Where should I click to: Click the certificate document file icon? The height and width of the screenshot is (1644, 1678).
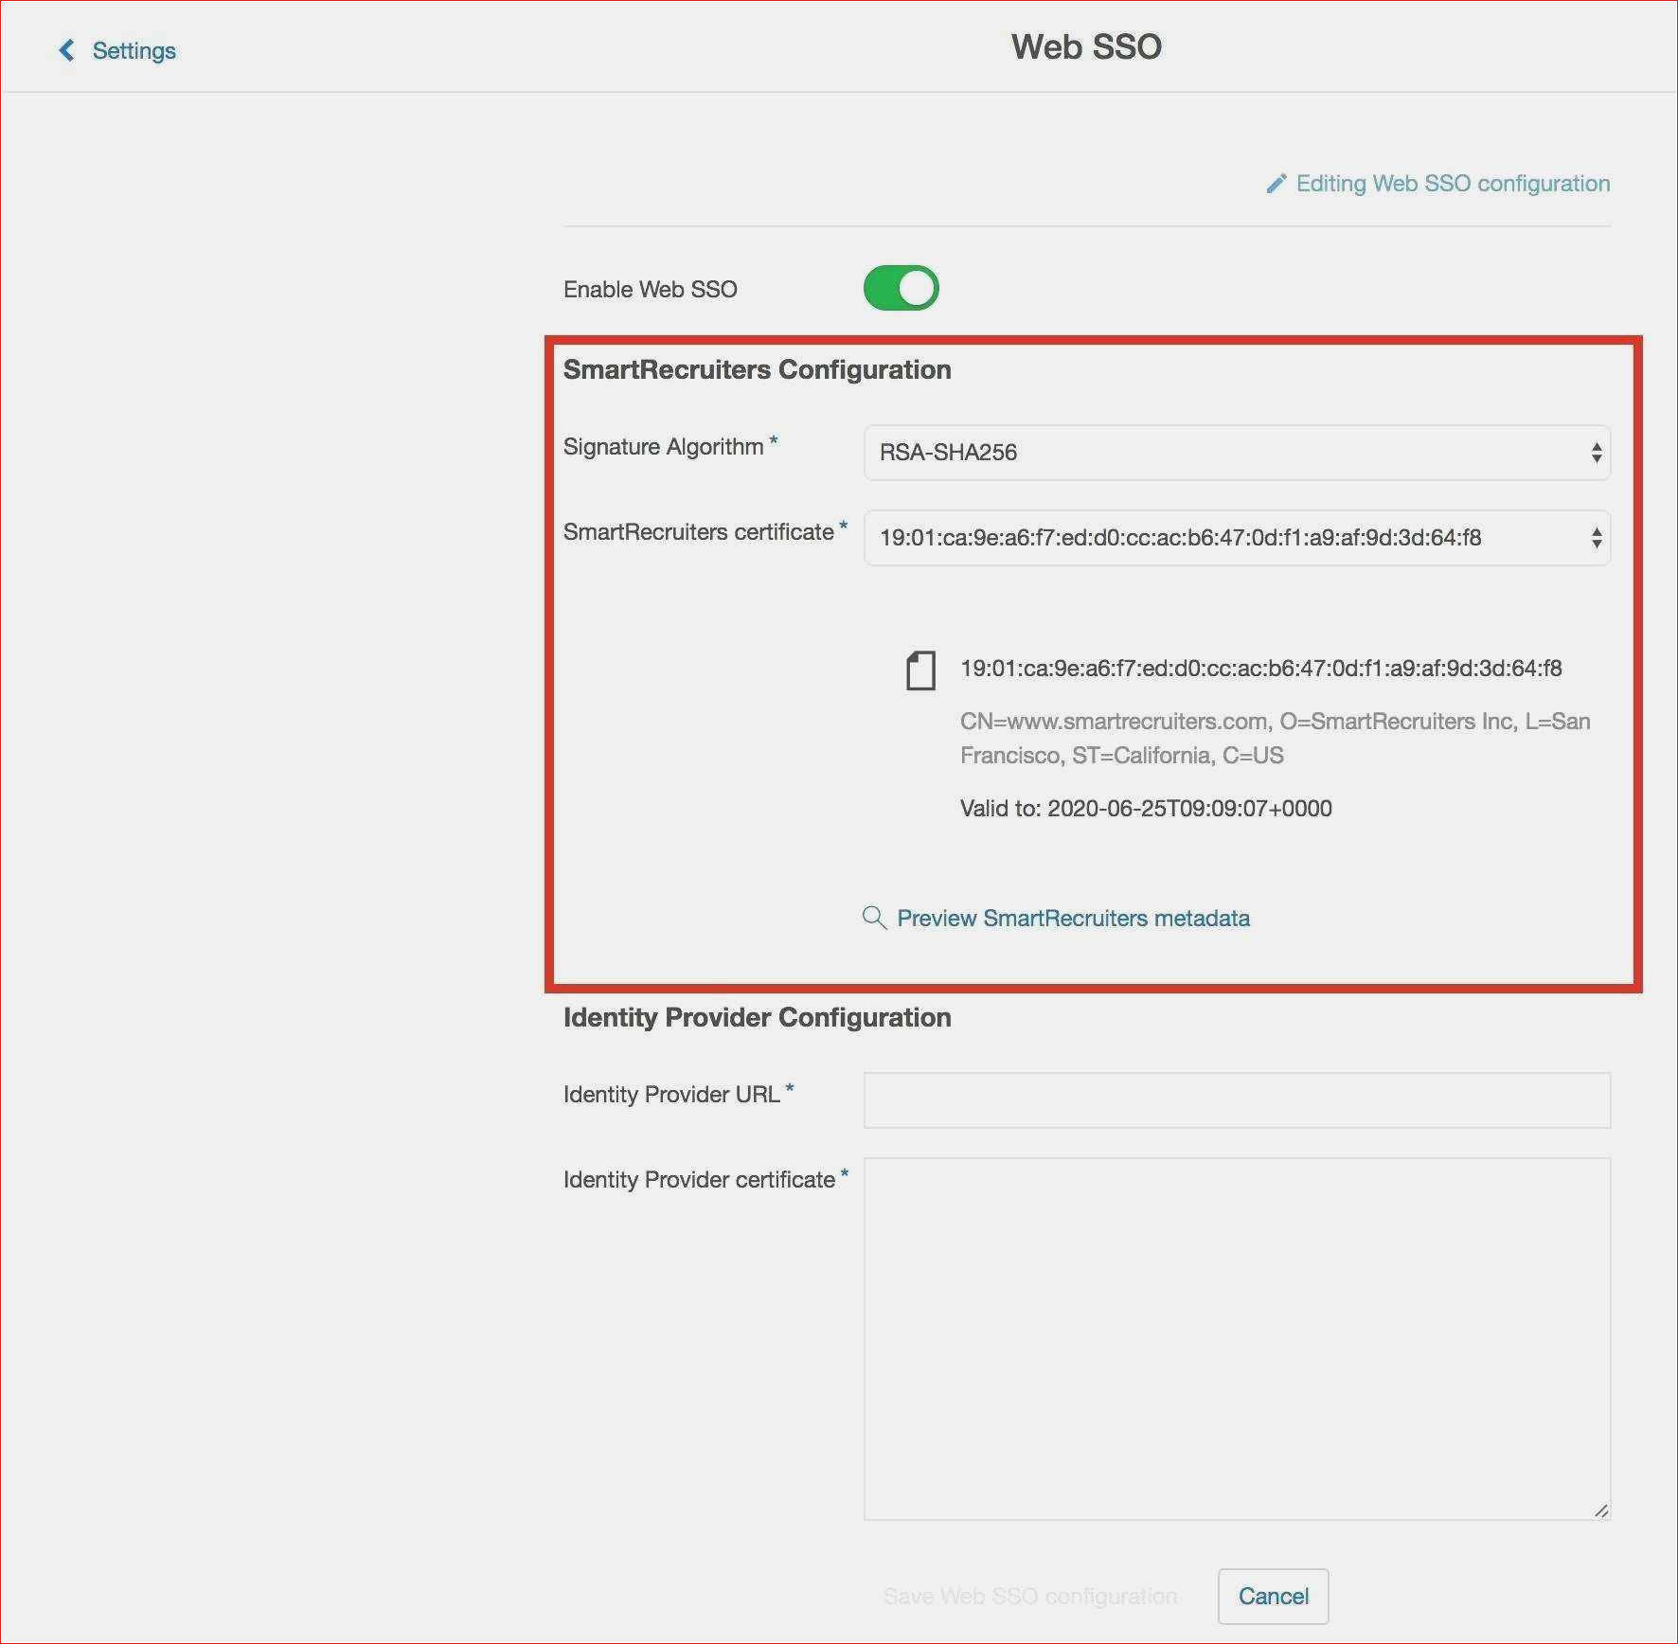click(920, 670)
